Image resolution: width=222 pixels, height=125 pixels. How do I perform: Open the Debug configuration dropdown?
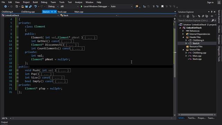(53, 7)
